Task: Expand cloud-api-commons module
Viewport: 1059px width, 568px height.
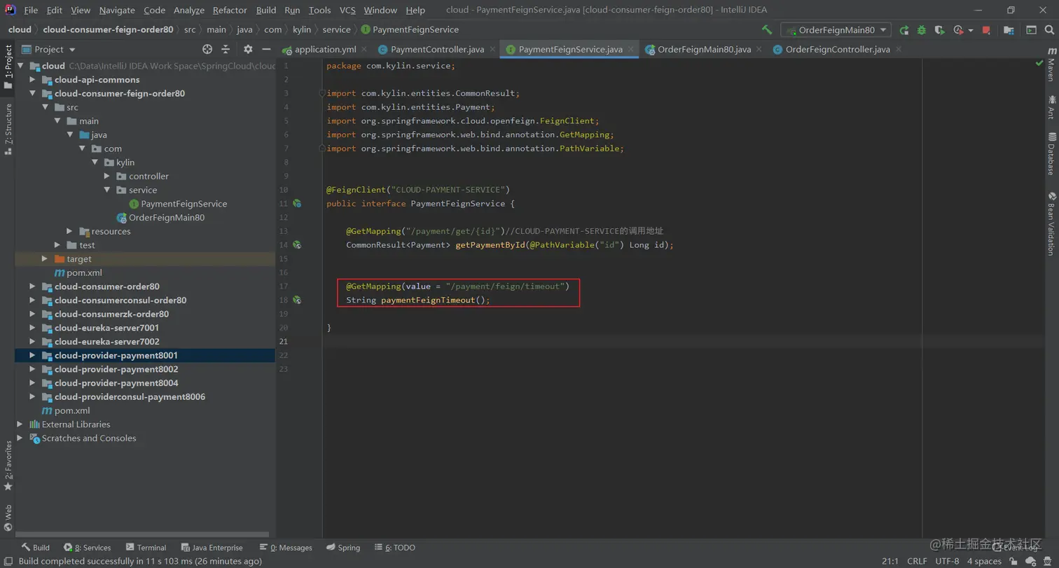Action: click(x=32, y=80)
